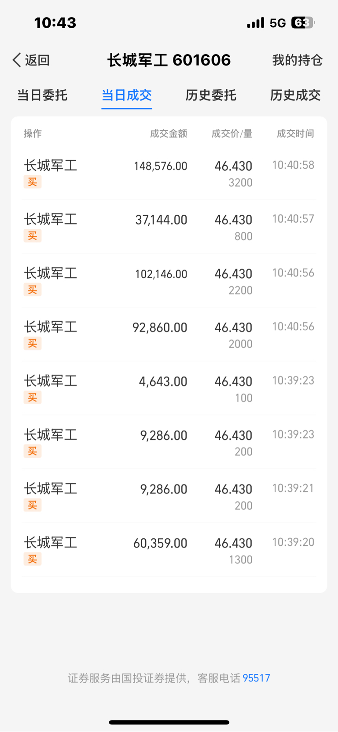Open trade row with amount 102,146.00
Image resolution: width=338 pixels, height=732 pixels.
[x=169, y=281]
